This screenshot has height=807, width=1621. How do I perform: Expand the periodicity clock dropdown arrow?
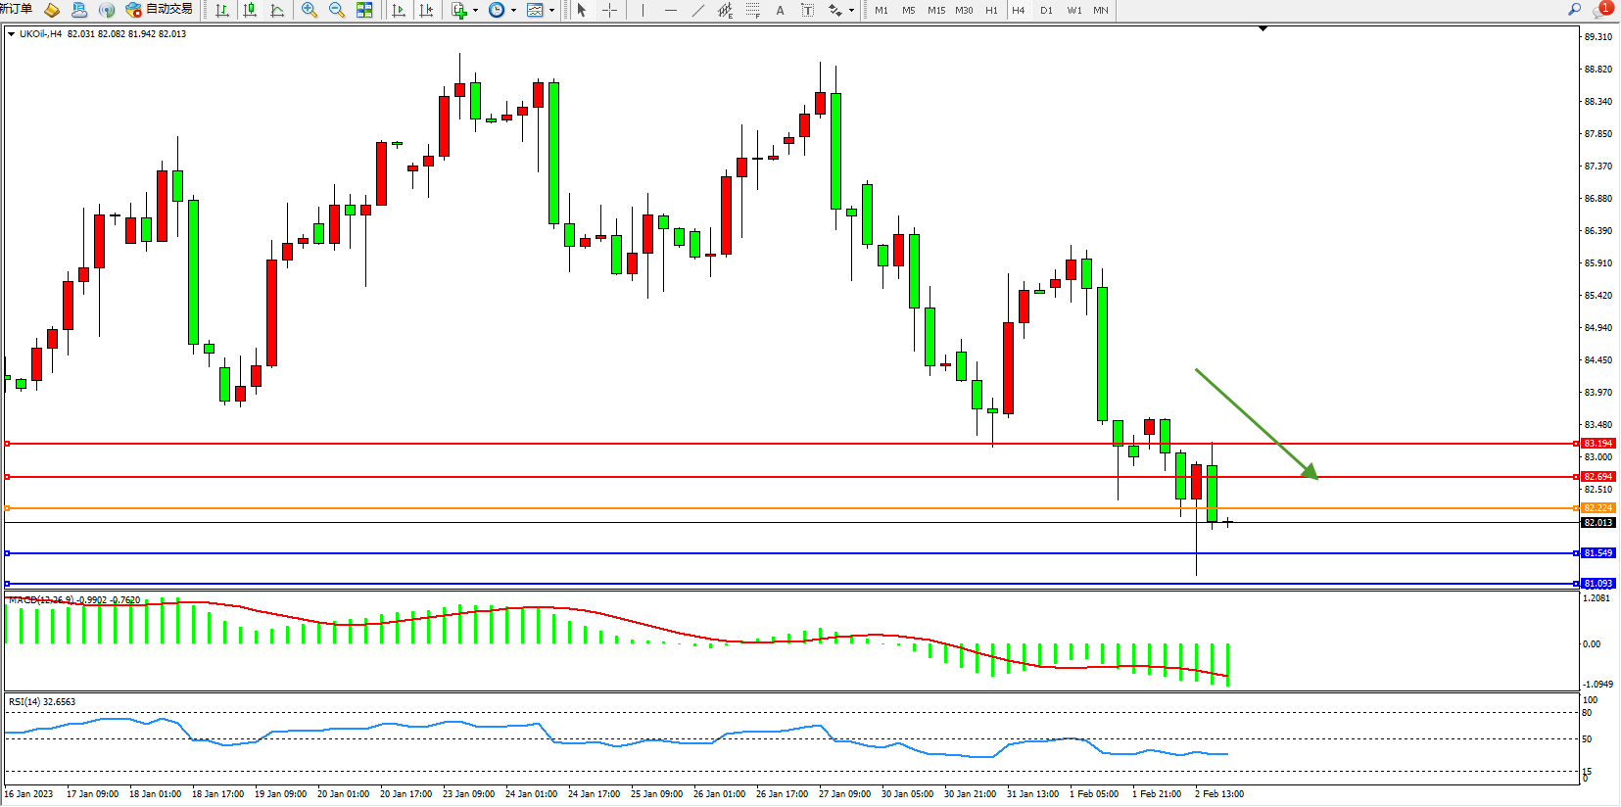(513, 10)
